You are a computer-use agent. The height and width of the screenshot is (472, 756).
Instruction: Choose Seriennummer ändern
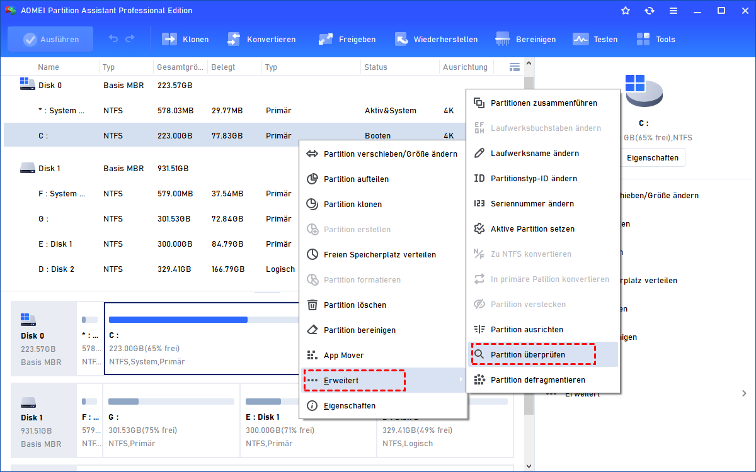tap(543, 203)
